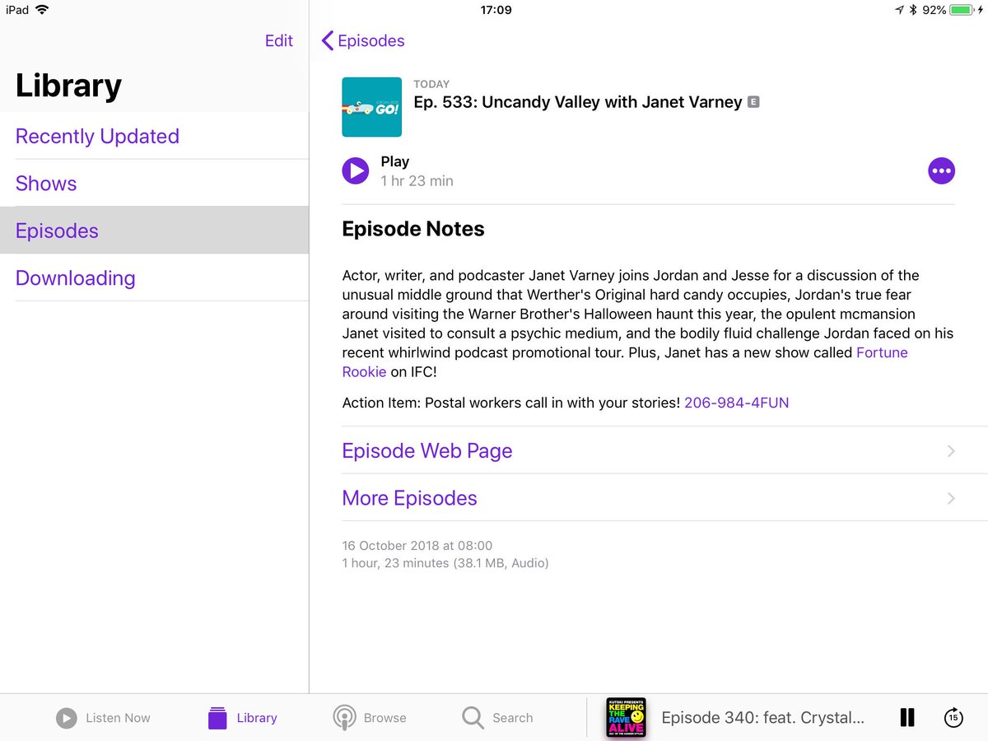Switch to the Browse tab

pyautogui.click(x=370, y=718)
